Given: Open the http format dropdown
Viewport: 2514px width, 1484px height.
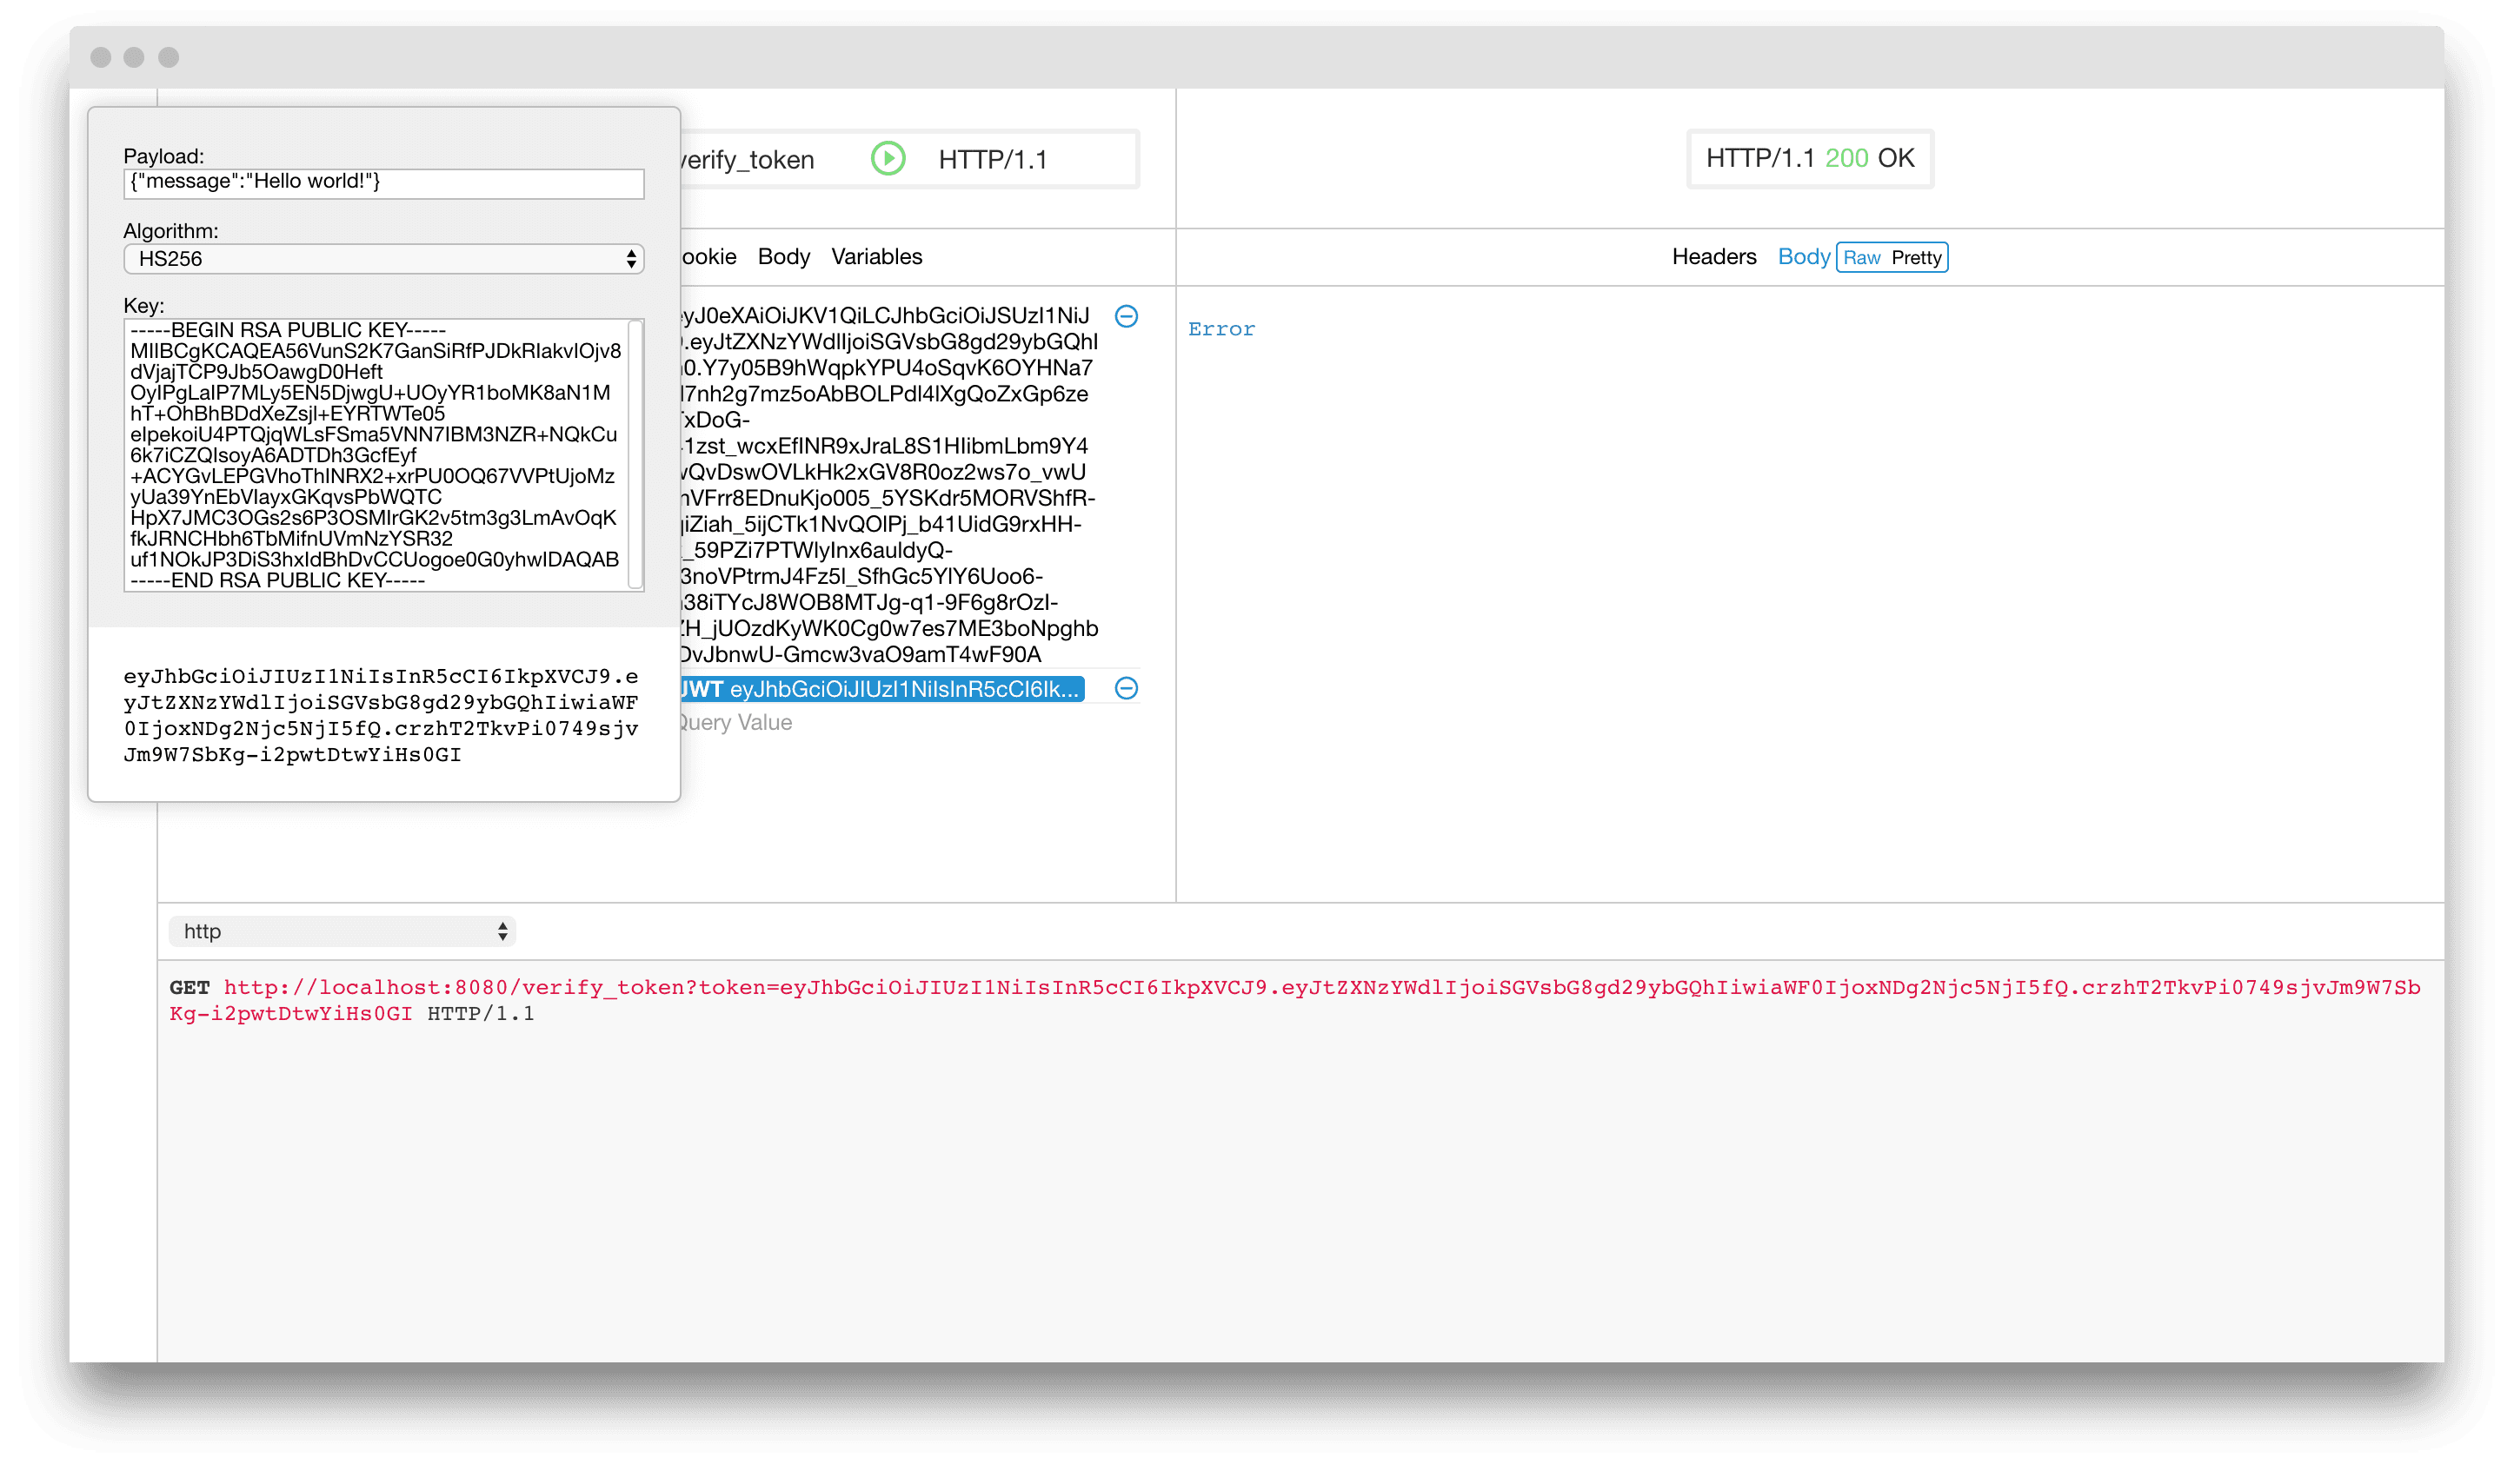Looking at the screenshot, I should tap(341, 931).
